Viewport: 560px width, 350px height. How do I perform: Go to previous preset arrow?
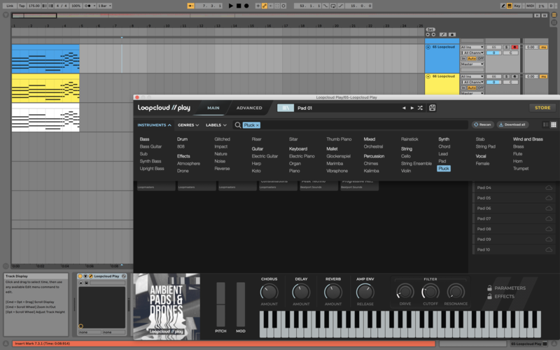tap(403, 108)
